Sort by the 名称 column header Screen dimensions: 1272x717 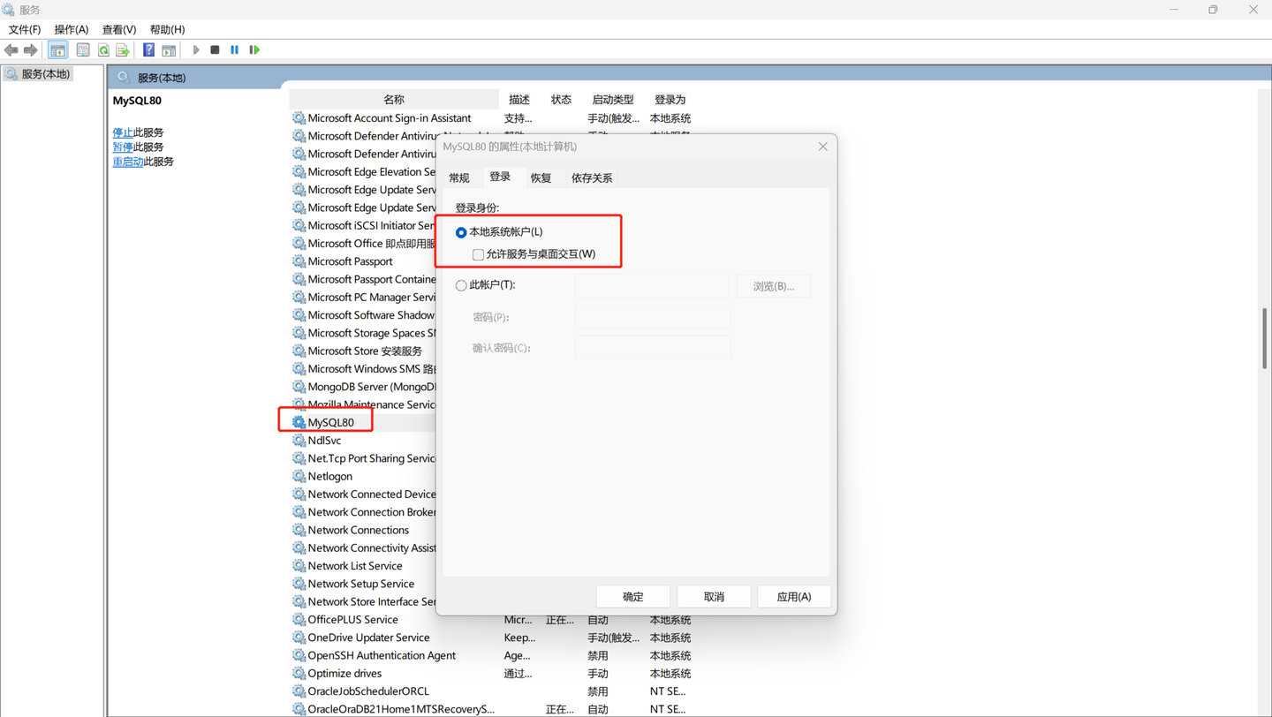(394, 100)
